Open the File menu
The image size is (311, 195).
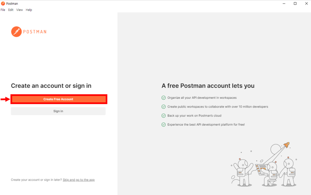(3, 10)
